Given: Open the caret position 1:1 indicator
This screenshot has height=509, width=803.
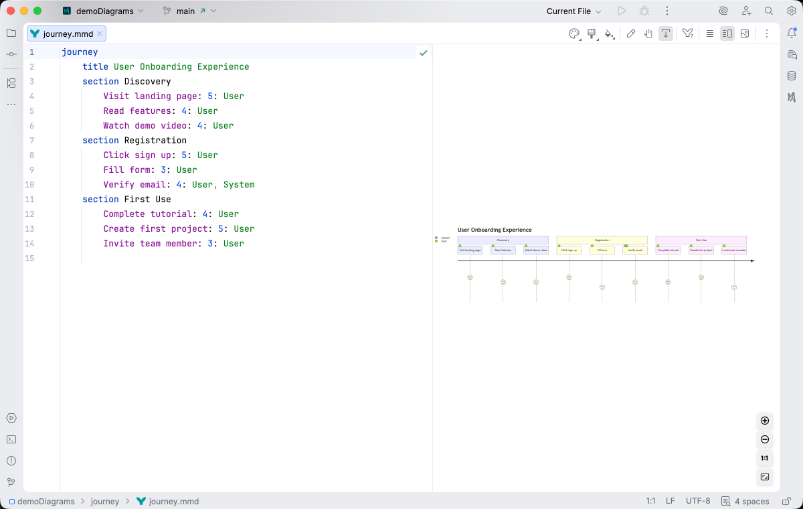Looking at the screenshot, I should [650, 501].
